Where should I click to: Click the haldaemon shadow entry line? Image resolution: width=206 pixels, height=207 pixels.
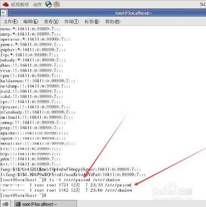38,81
